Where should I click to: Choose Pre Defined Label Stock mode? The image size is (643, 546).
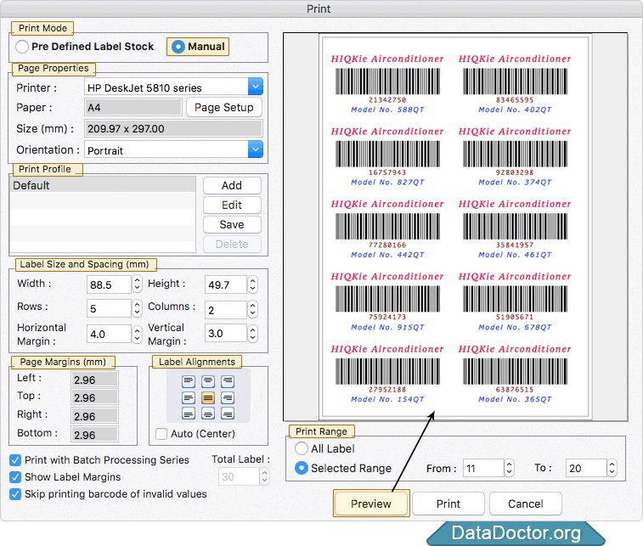click(22, 47)
